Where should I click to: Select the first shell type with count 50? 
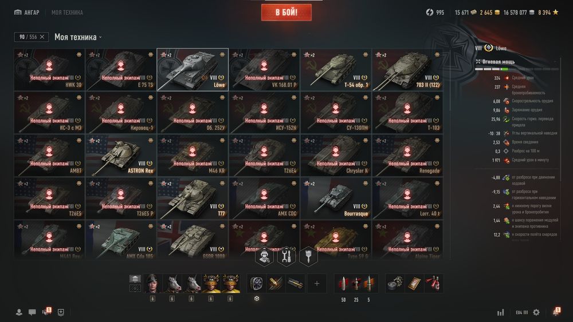pyautogui.click(x=343, y=283)
